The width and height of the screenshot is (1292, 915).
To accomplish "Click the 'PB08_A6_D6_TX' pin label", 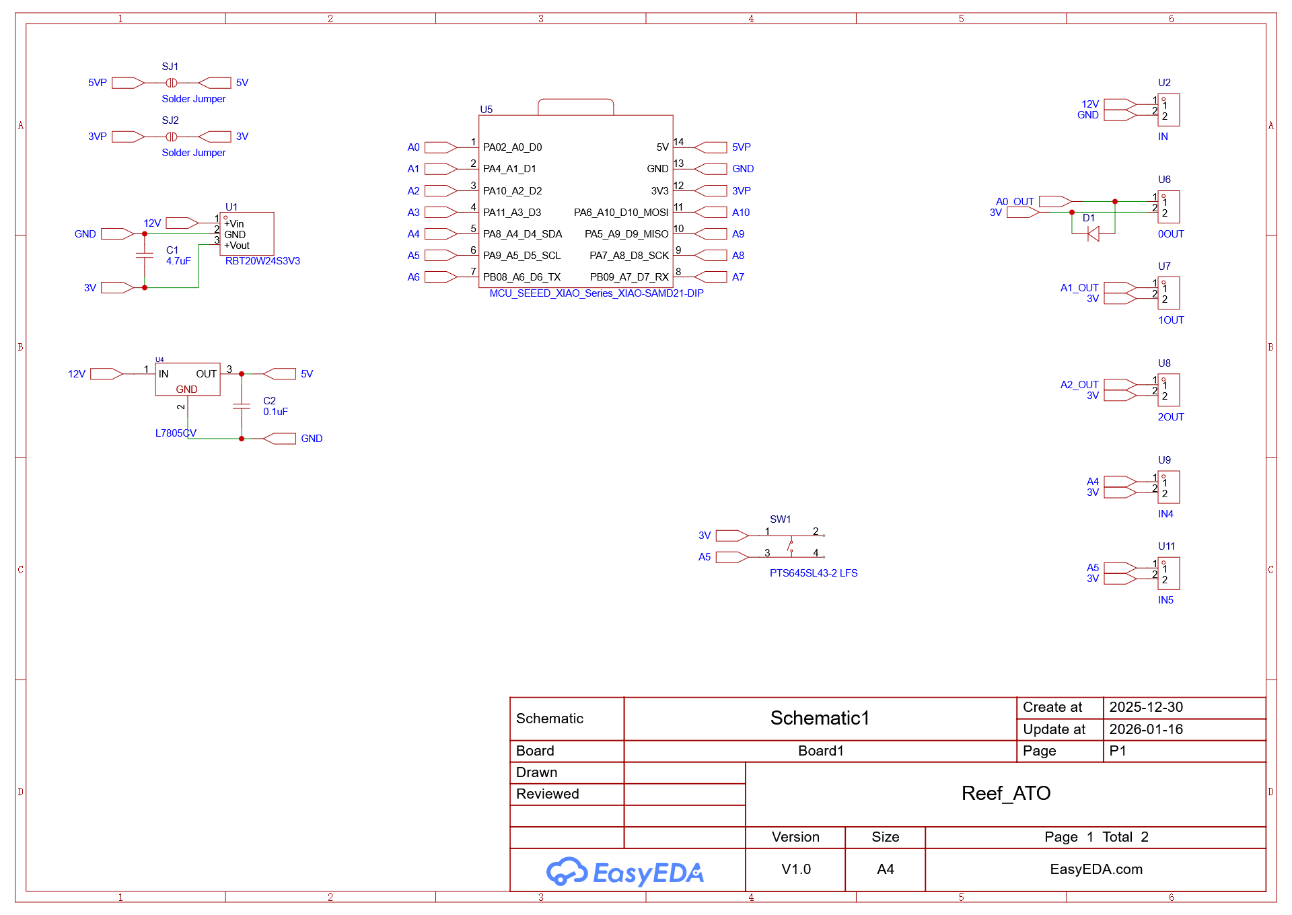I will tap(522, 277).
